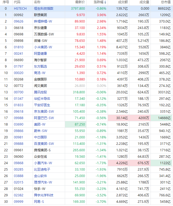The width and height of the screenshot is (173, 206).
Task: Select the 联想集团 row name
Action: click(x=40, y=15)
